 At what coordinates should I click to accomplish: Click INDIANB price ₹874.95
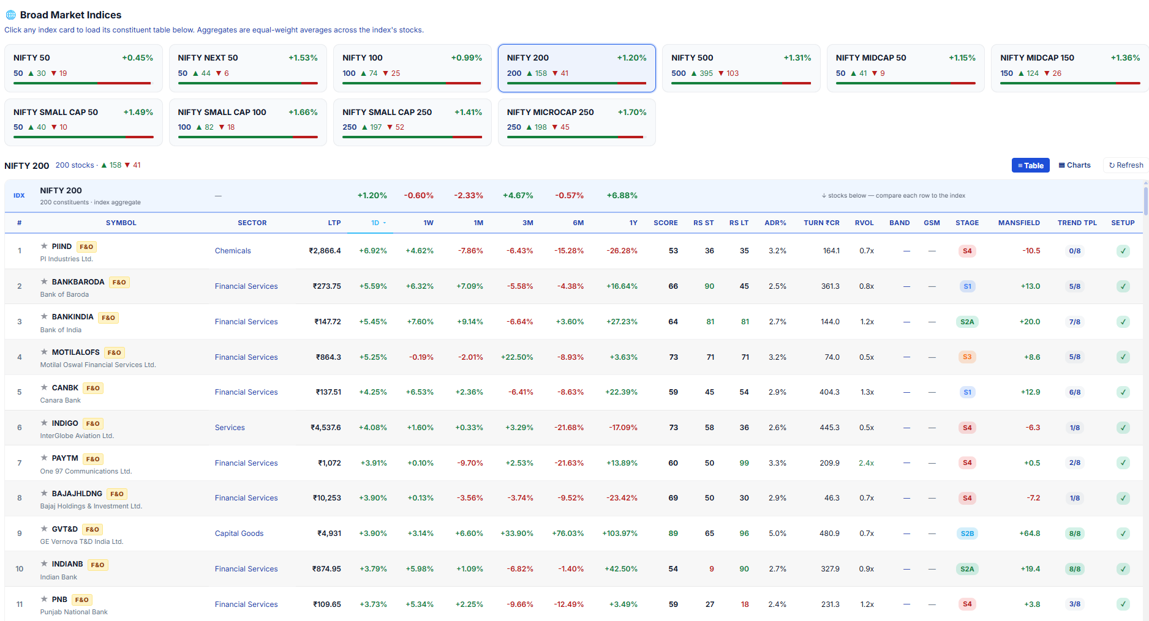click(x=326, y=569)
